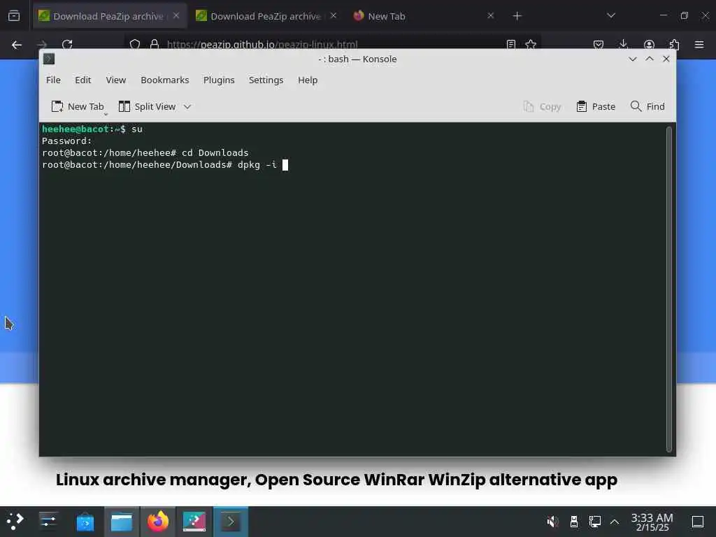Switch to Firefox from the taskbar
Screen dimensions: 716x537
(x=158, y=522)
